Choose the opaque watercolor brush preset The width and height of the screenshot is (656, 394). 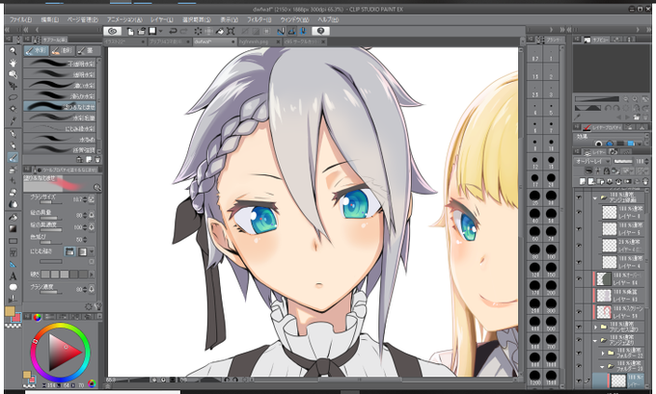[60, 63]
